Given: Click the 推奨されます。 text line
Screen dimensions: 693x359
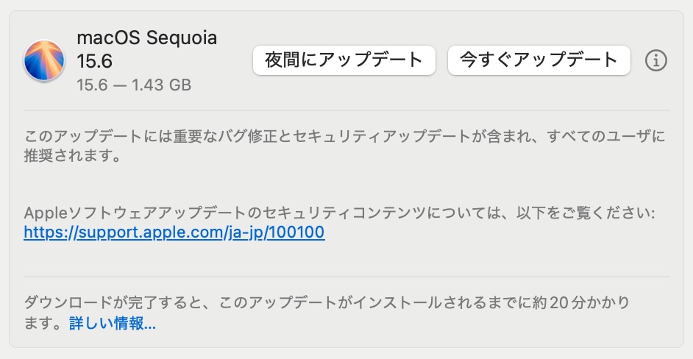Looking at the screenshot, I should tap(72, 156).
